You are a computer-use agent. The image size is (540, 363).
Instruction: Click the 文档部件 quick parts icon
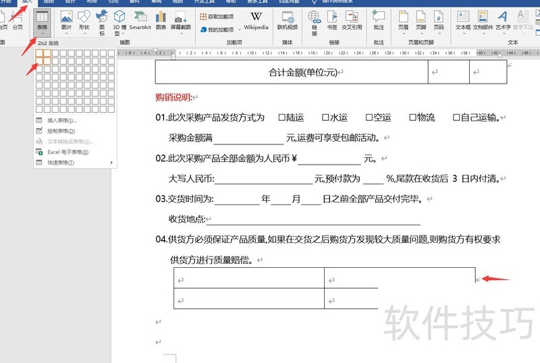coord(483,16)
